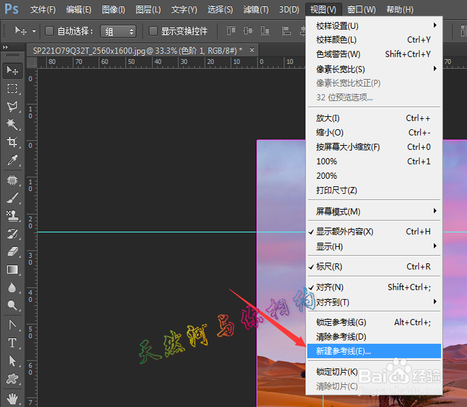Viewport: 467px width, 407px height.
Task: Click align top edges icon
Action: click(x=231, y=31)
